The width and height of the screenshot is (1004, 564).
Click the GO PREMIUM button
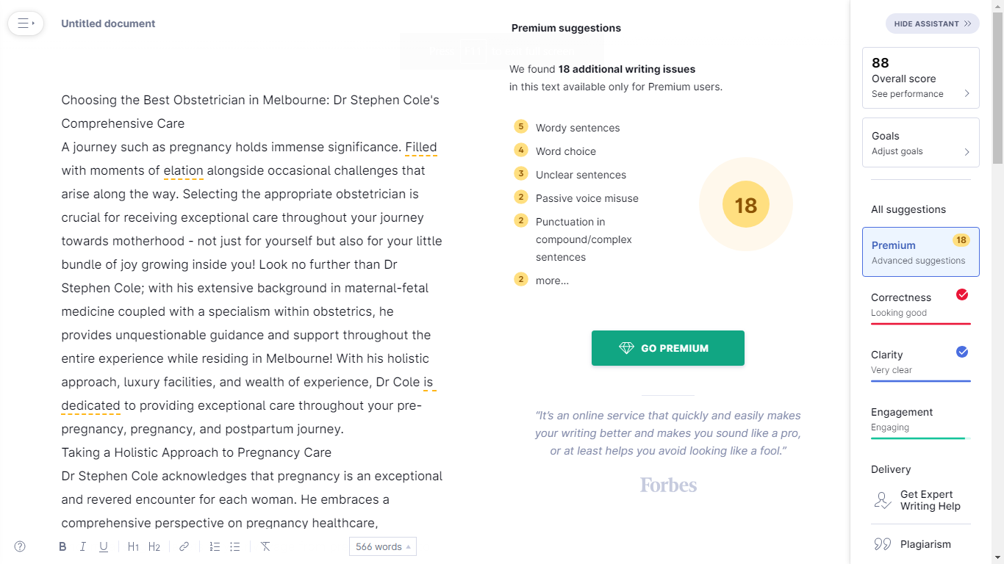[x=667, y=348]
